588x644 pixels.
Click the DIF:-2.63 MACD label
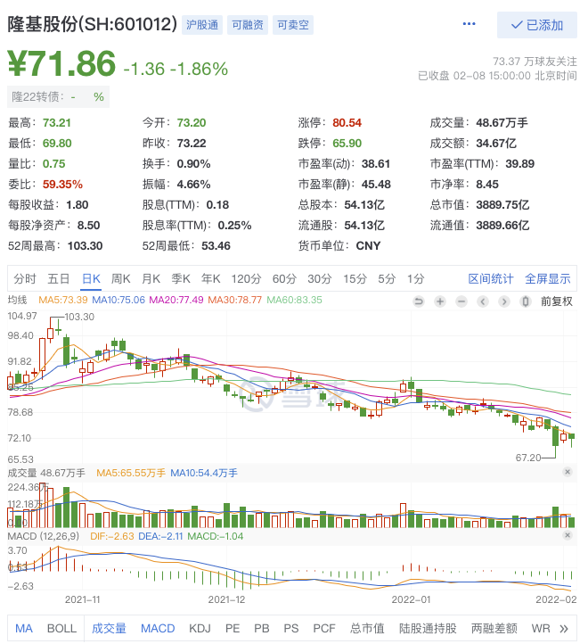(112, 536)
